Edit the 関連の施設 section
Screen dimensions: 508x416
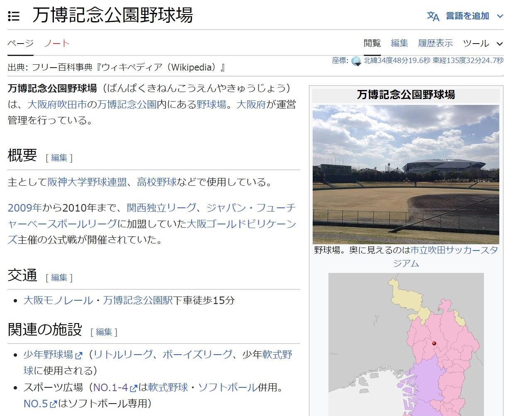104,332
